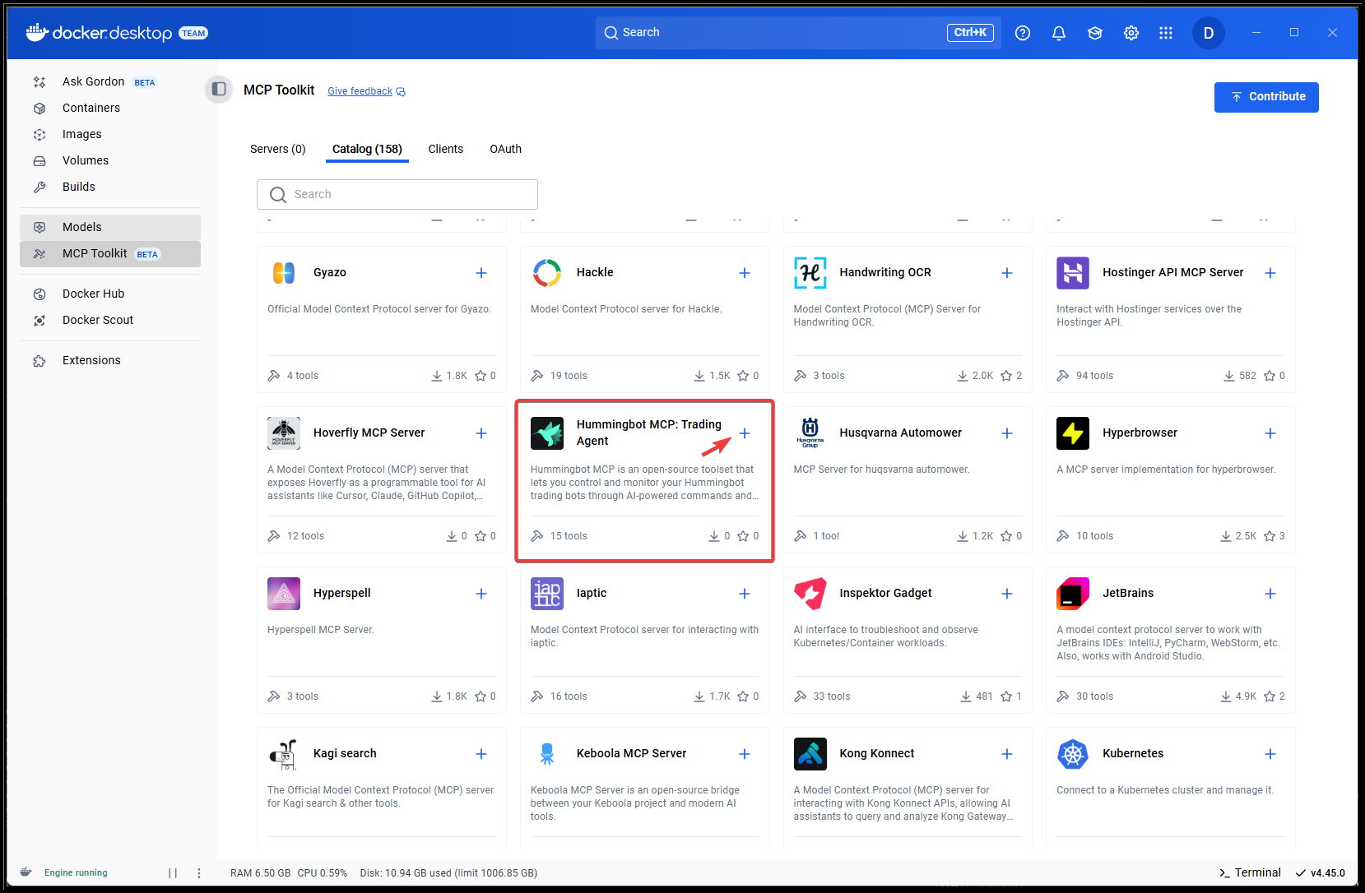
Task: Open engine options three-dot menu
Action: 199,873
